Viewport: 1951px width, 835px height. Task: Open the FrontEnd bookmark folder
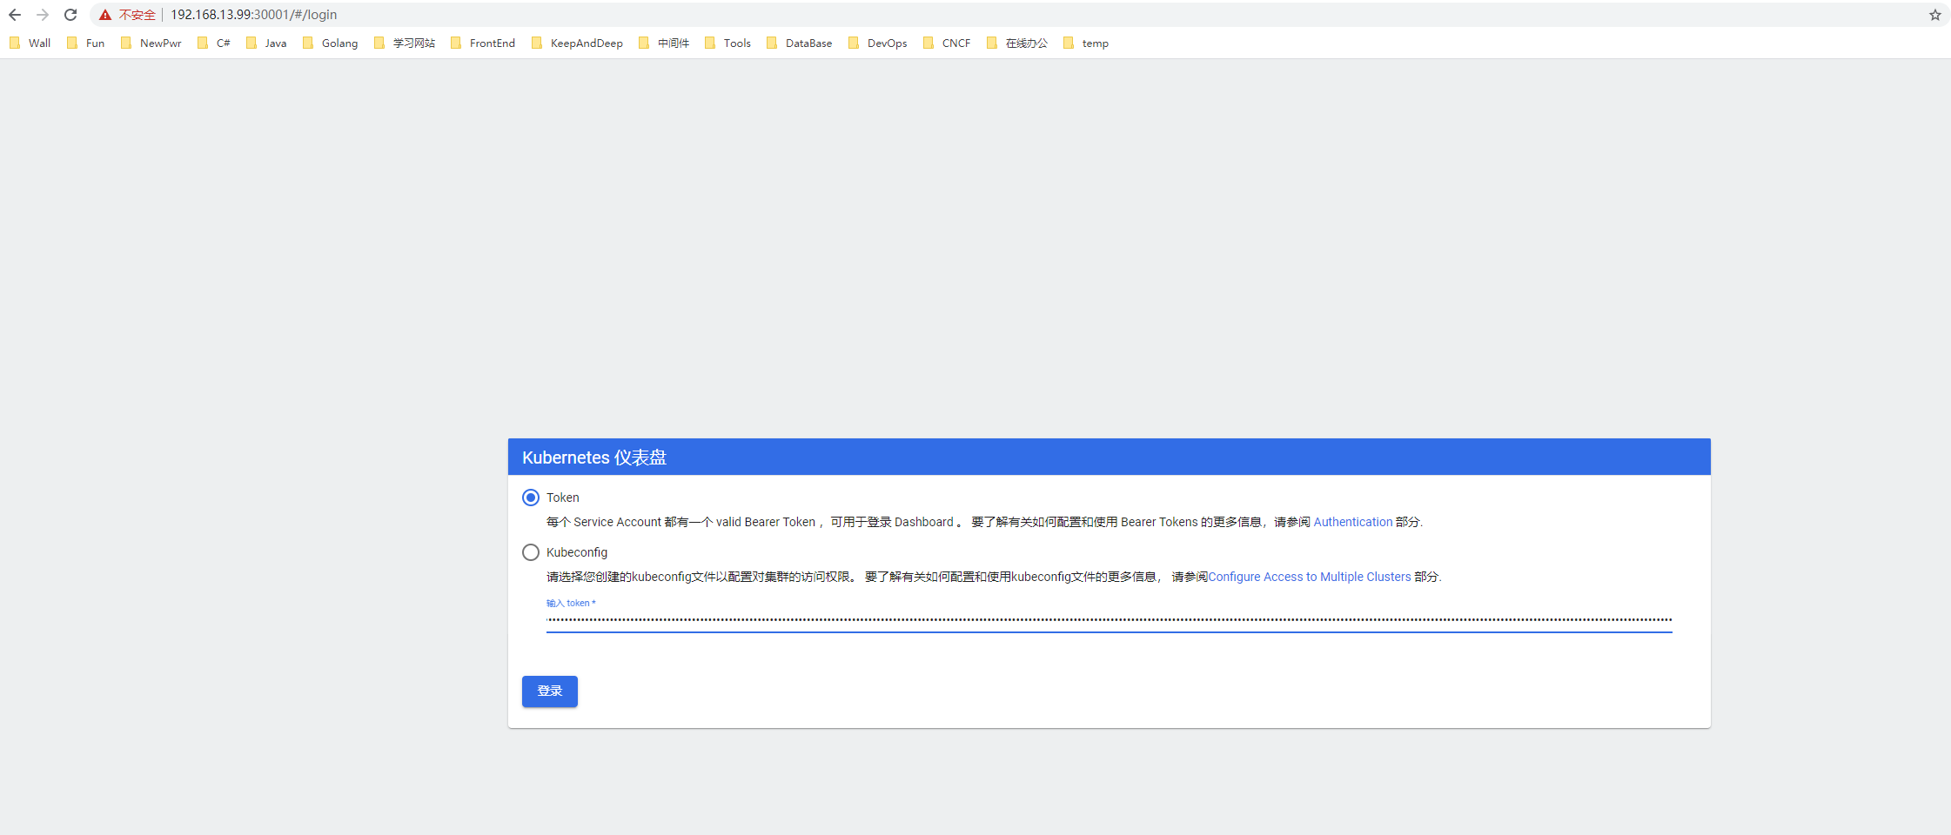coord(482,43)
